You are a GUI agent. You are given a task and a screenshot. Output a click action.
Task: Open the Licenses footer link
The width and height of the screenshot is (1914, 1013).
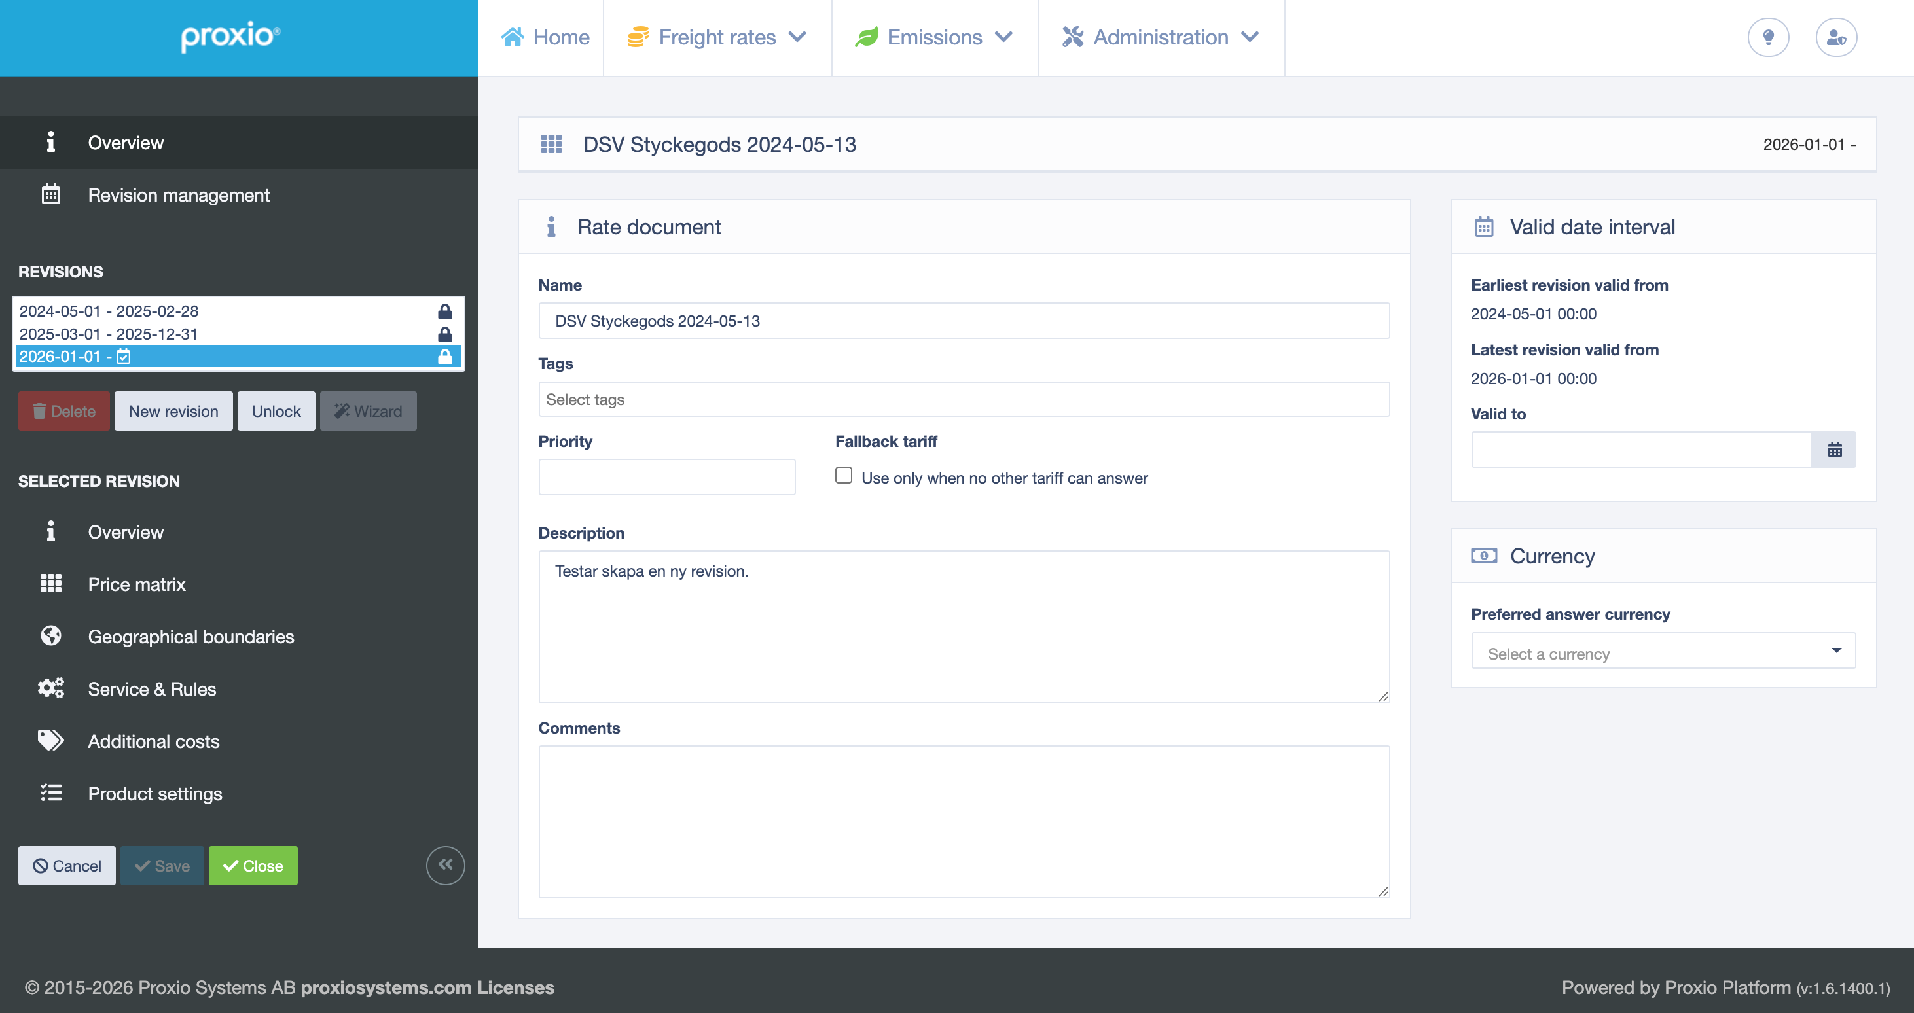click(x=516, y=987)
